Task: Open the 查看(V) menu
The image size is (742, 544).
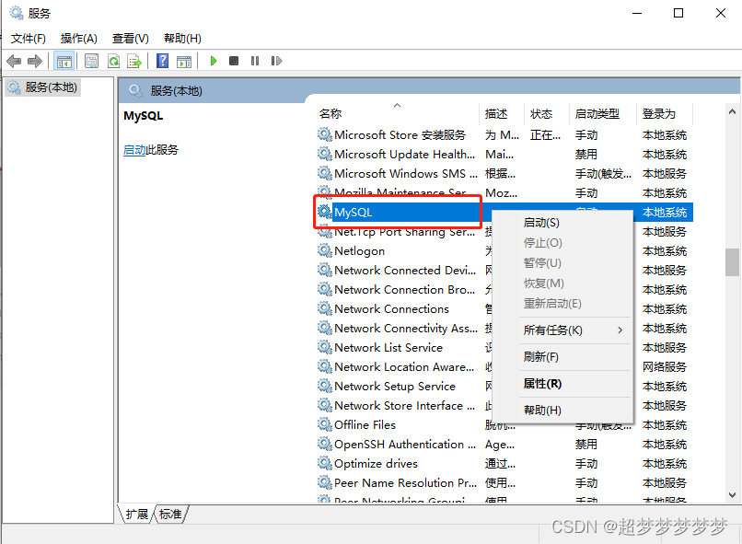Action: (131, 39)
